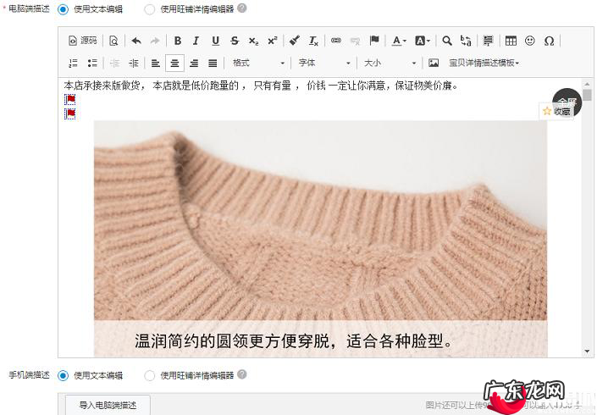Image resolution: width=597 pixels, height=415 pixels.
Task: Open the 源码 source view
Action: (83, 41)
